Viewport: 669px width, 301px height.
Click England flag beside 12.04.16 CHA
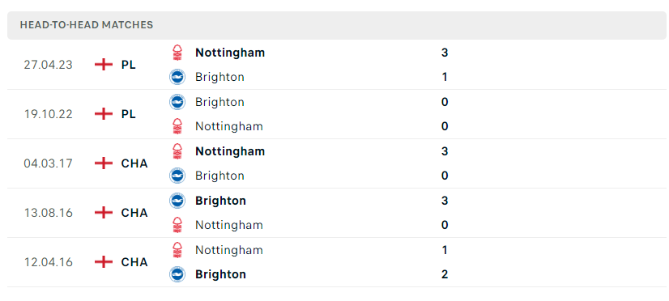pyautogui.click(x=104, y=262)
